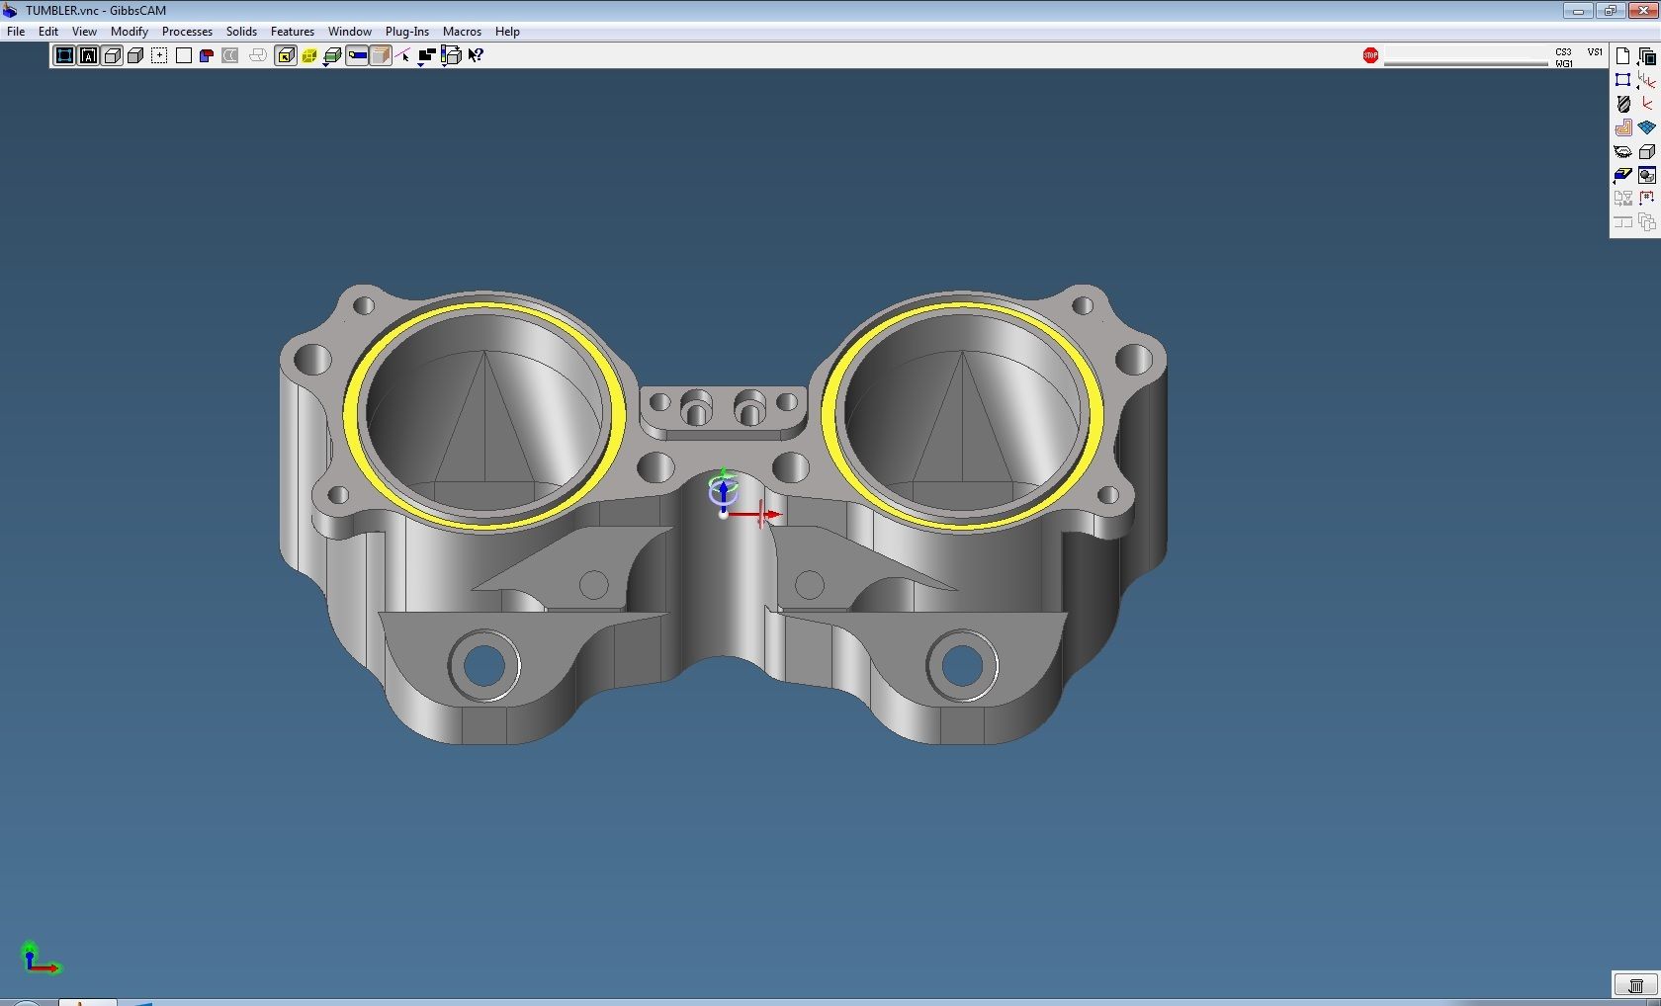Viewport: 1661px width, 1006px height.
Task: Click the black overlapping squares icon
Action: click(x=427, y=54)
